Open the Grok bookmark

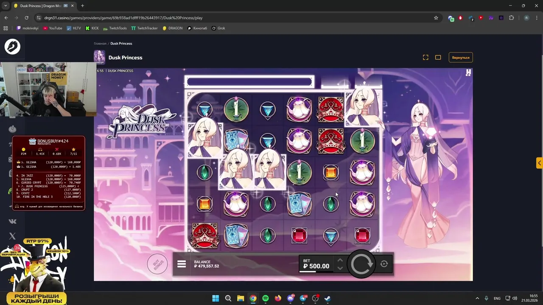(218, 28)
